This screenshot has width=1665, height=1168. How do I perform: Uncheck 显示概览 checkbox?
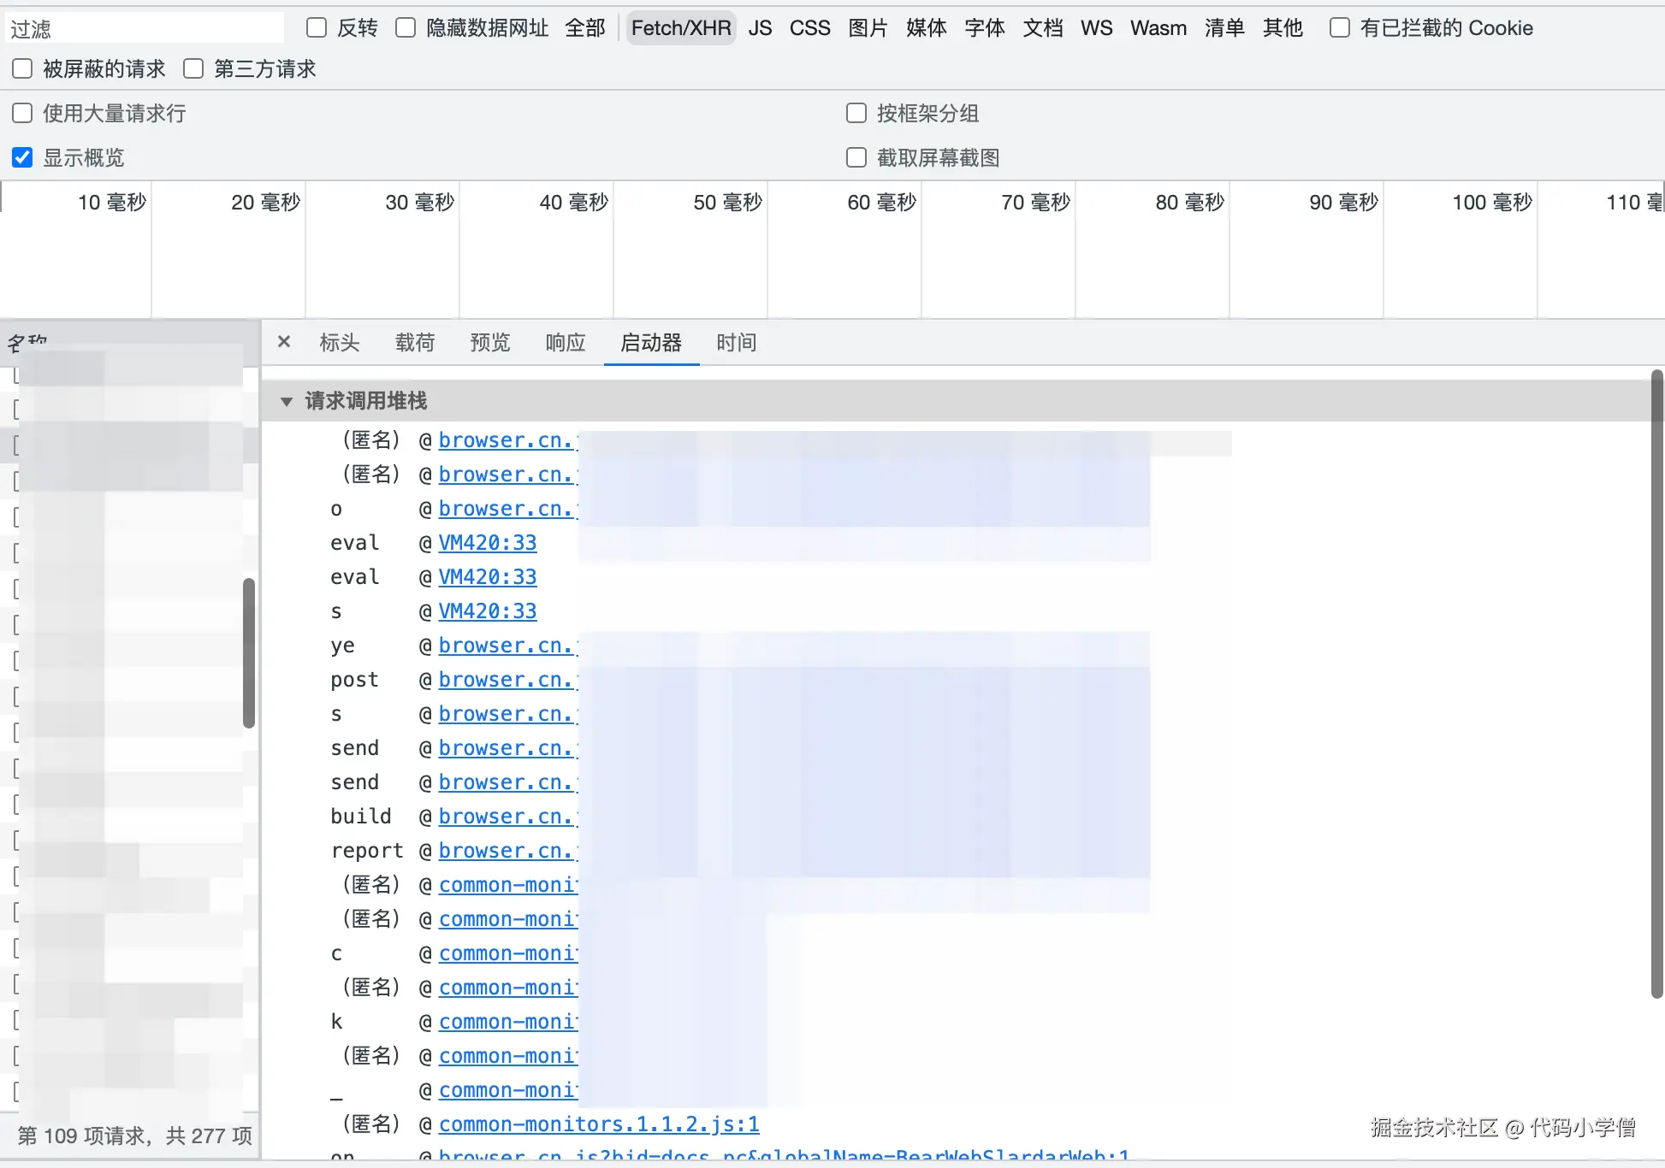22,158
